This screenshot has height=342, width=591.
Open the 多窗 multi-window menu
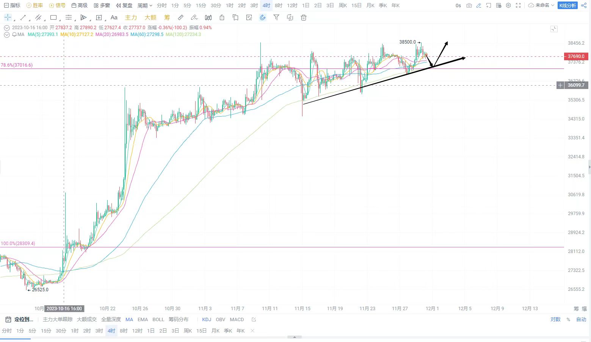pyautogui.click(x=102, y=5)
